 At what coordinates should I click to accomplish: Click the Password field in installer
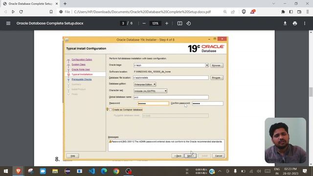(153, 103)
